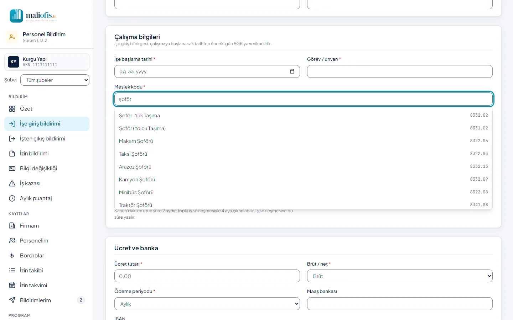Select the Kurgu Yapı company card
Image resolution: width=513 pixels, height=320 pixels.
(47, 62)
